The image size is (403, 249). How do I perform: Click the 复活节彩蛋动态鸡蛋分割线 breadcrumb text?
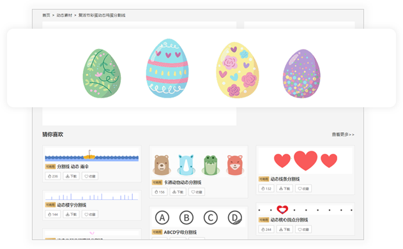click(x=102, y=15)
